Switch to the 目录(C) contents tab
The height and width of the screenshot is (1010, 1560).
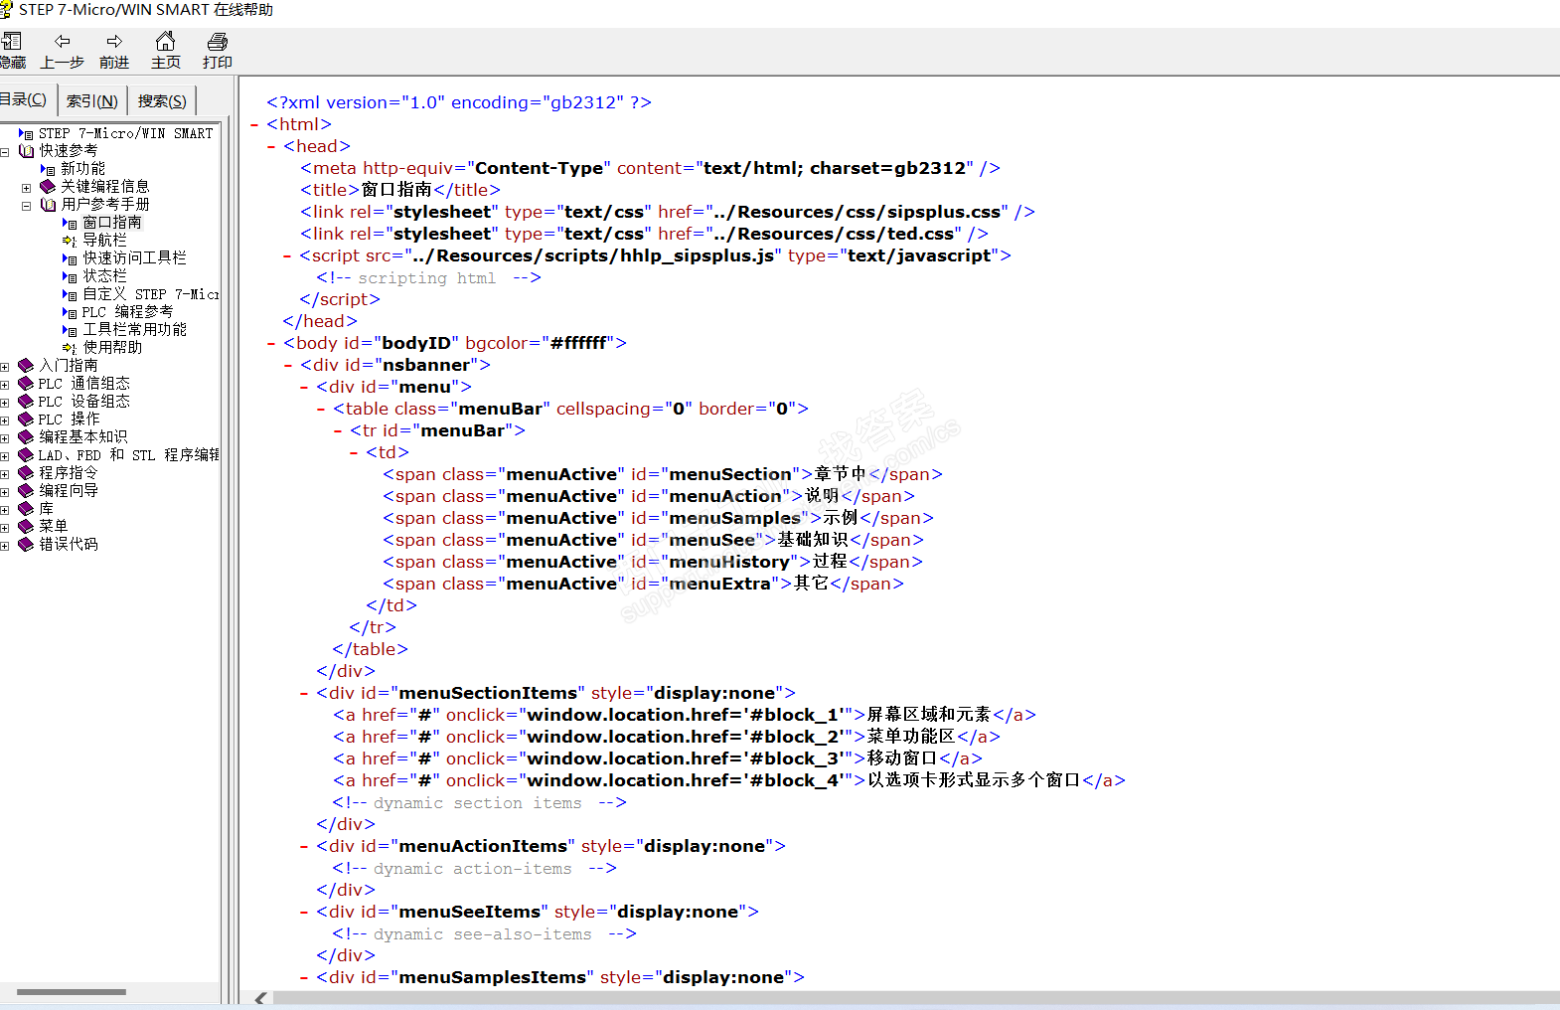tap(25, 99)
